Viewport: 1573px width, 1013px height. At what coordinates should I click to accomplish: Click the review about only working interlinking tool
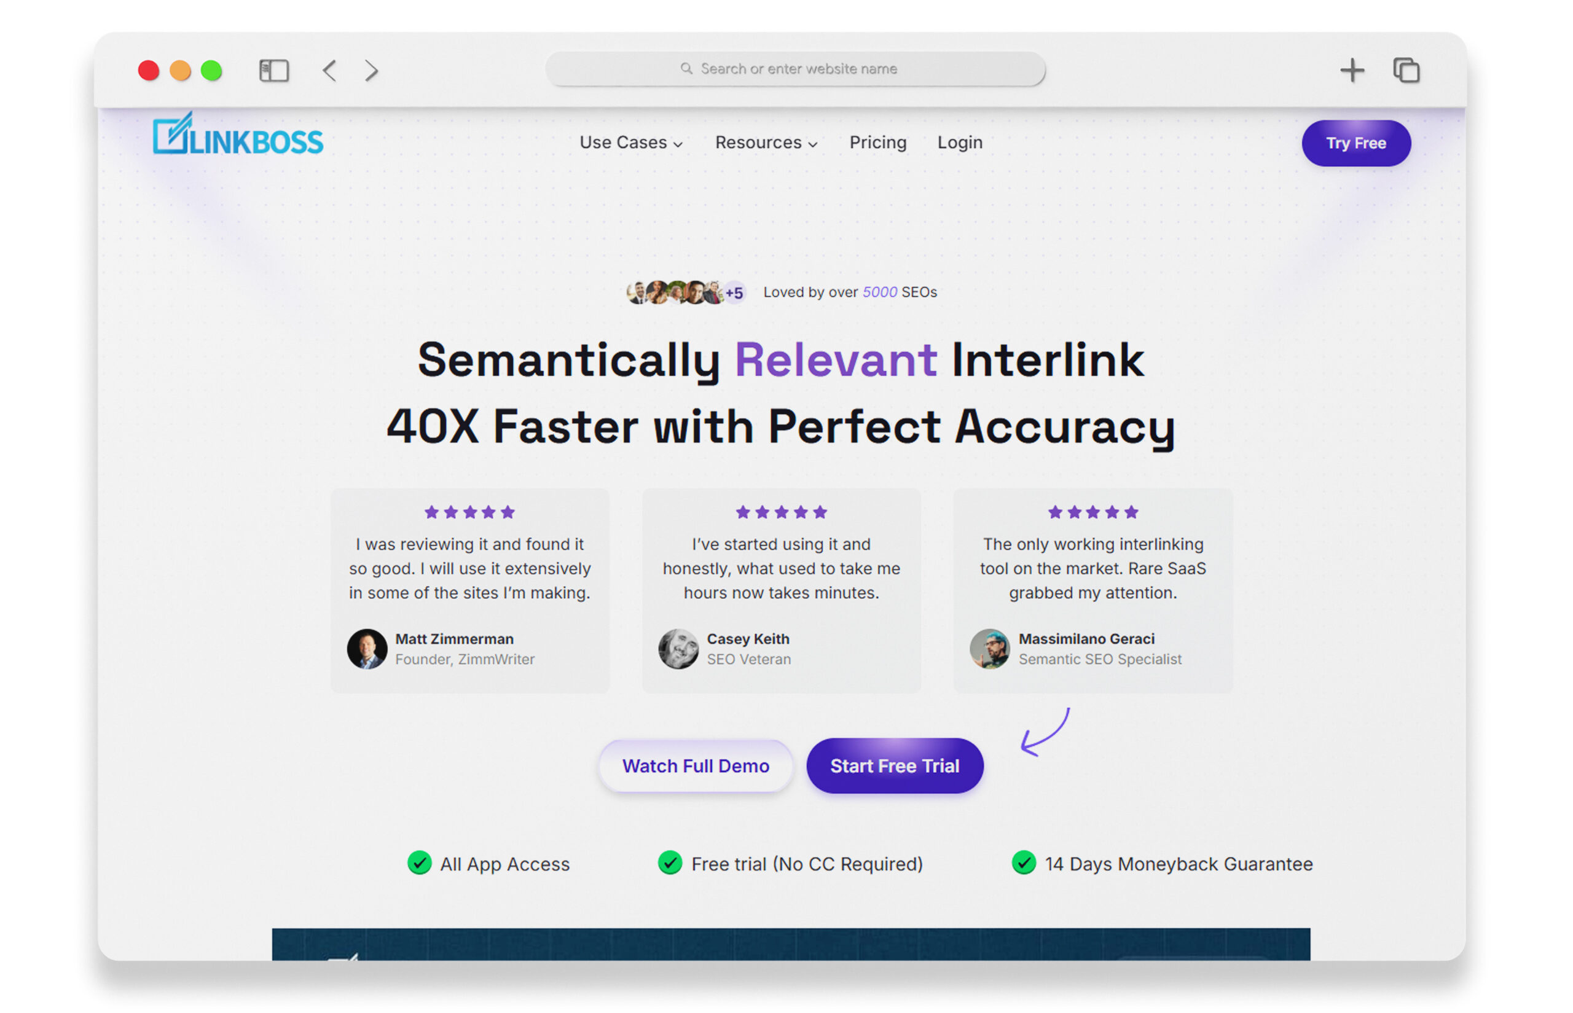1092,568
